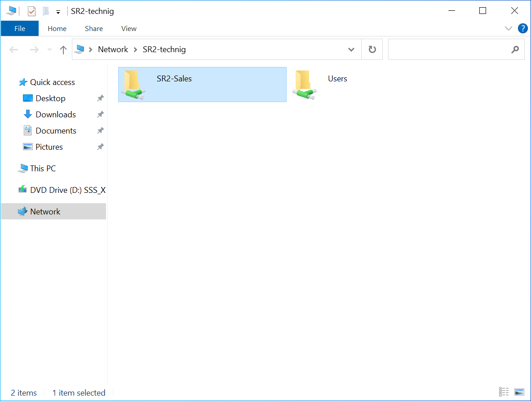Switch to the Share ribbon tab
Screen dimensions: 531x401
pyautogui.click(x=93, y=28)
